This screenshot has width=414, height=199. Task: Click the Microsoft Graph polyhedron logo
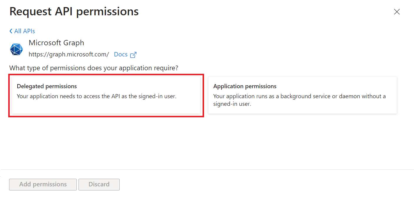(x=16, y=49)
